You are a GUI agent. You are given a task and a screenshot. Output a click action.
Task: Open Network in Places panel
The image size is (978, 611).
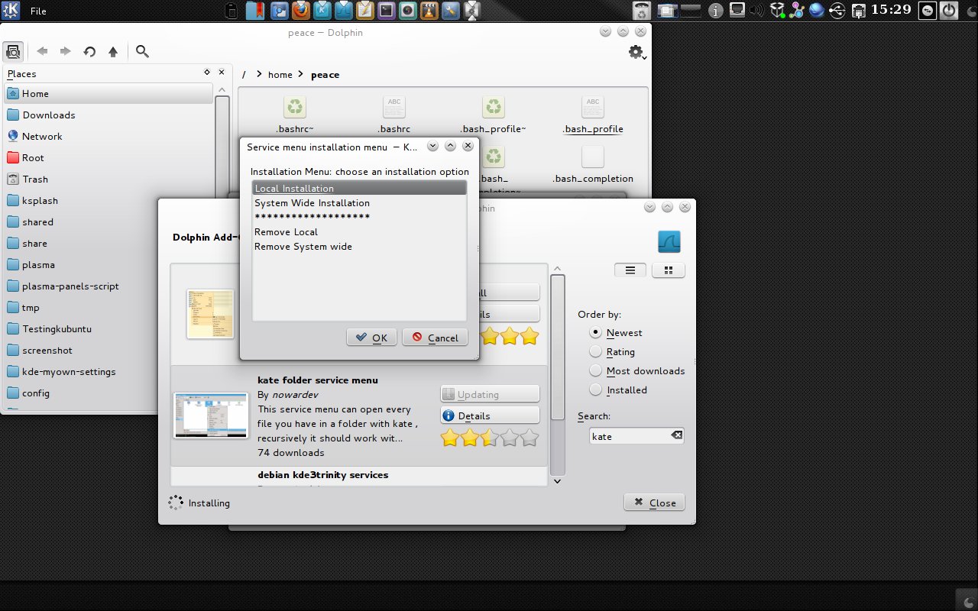(108, 136)
